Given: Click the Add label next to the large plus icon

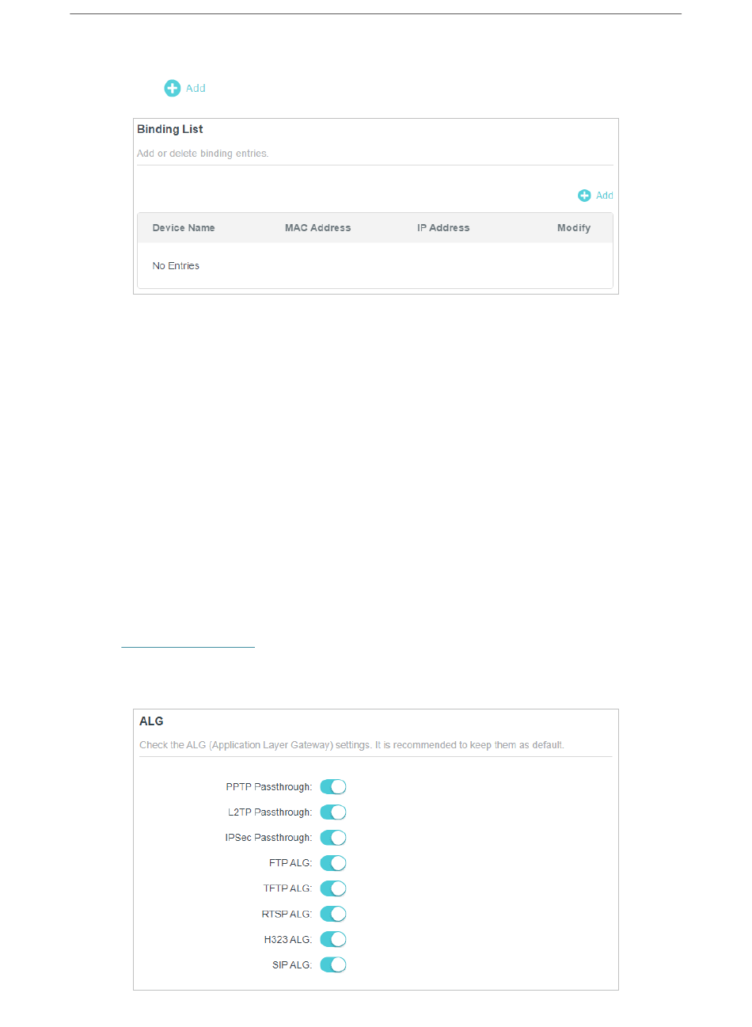Looking at the screenshot, I should click(x=196, y=89).
